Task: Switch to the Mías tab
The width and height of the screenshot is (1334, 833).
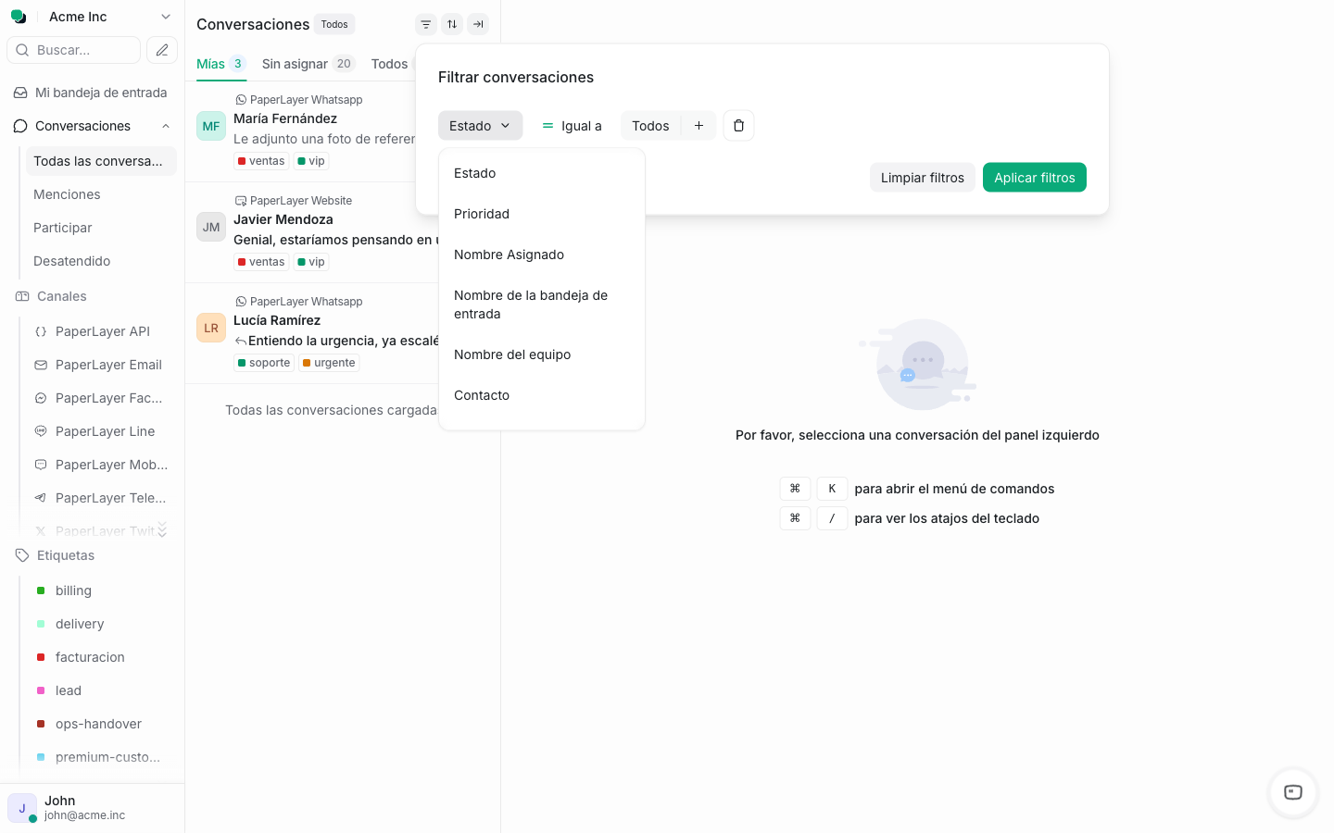Action: click(220, 64)
